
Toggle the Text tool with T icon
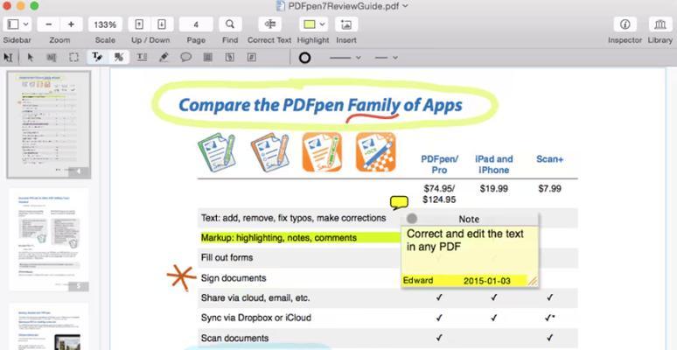pyautogui.click(x=97, y=57)
